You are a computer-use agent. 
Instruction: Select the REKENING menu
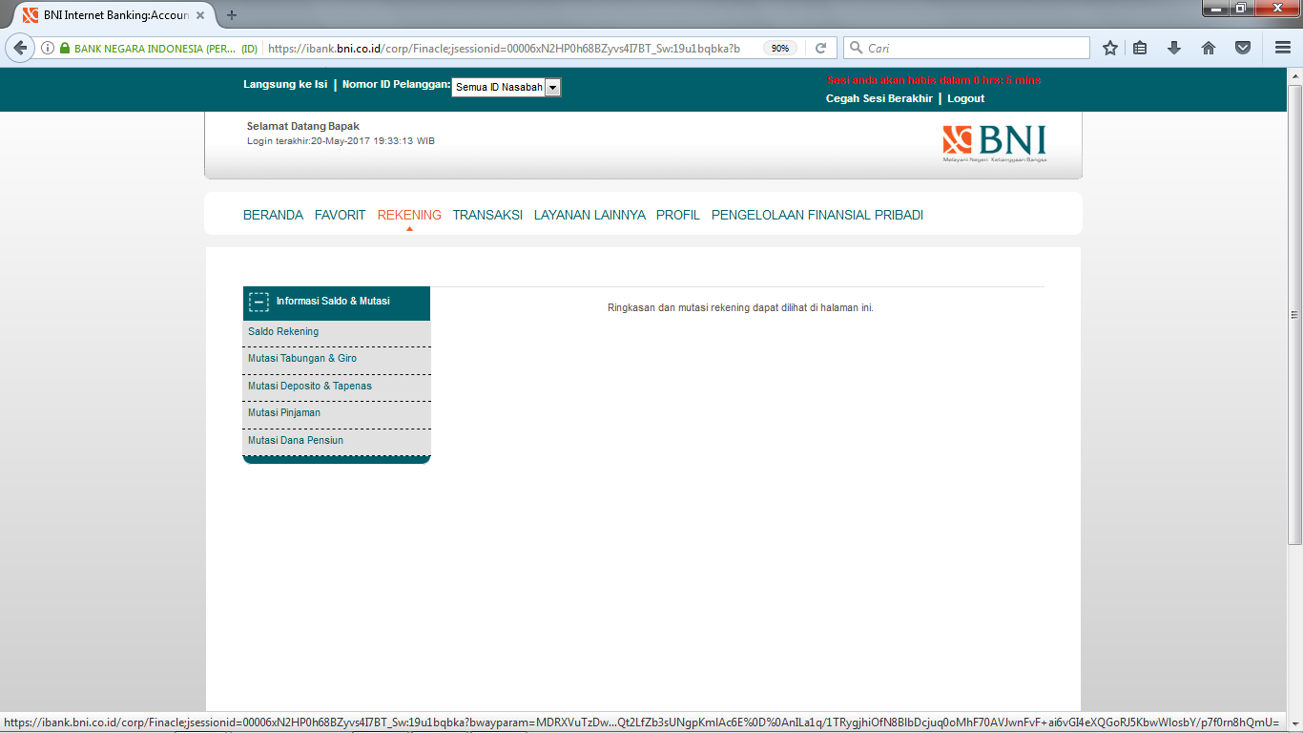click(x=409, y=215)
